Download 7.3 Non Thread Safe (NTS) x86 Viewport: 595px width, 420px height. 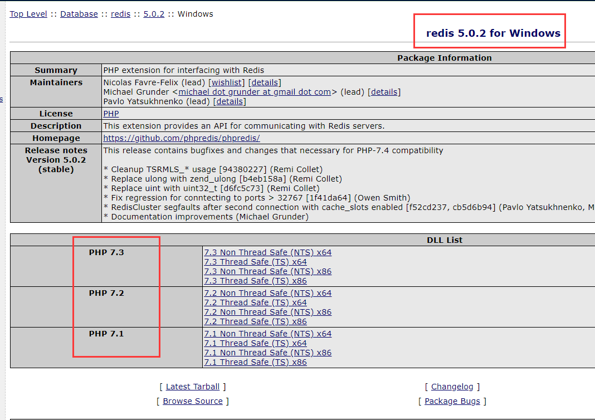[268, 271]
